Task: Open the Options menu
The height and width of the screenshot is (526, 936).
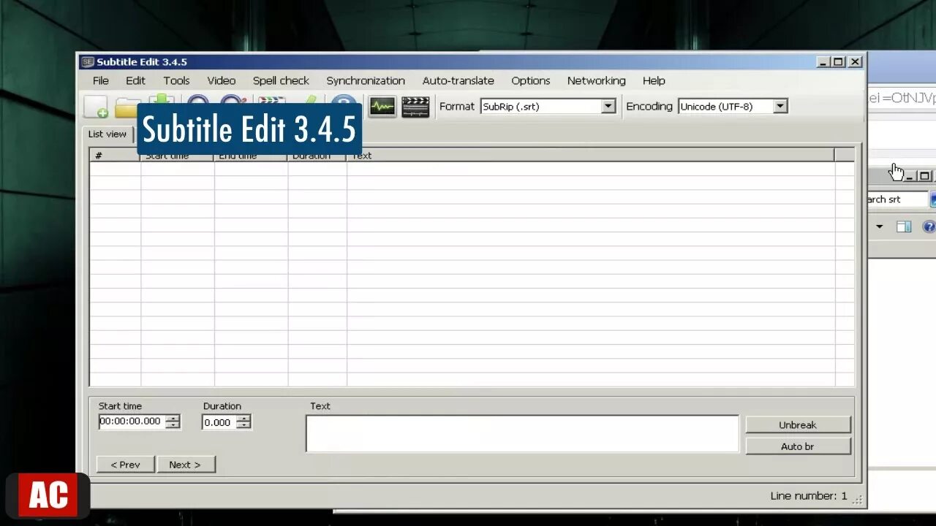Action: 530,80
